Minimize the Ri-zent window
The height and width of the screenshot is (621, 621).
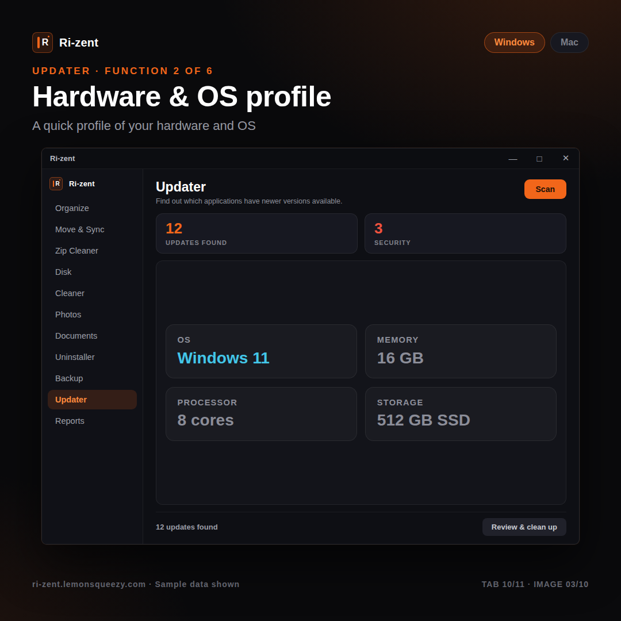pyautogui.click(x=513, y=159)
